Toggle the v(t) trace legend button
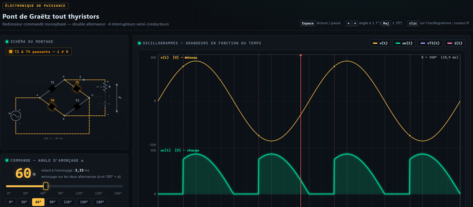 pyautogui.click(x=380, y=43)
